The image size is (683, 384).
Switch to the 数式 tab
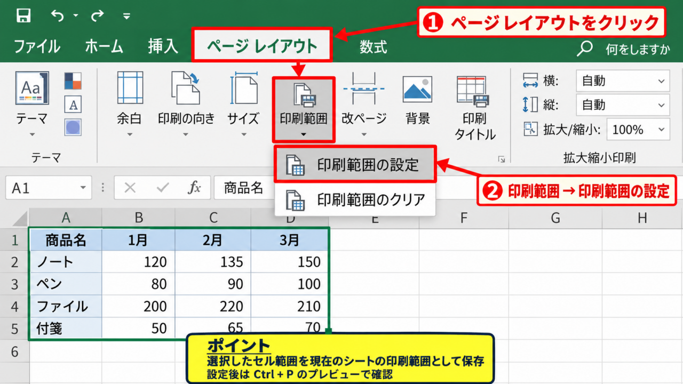pos(373,46)
